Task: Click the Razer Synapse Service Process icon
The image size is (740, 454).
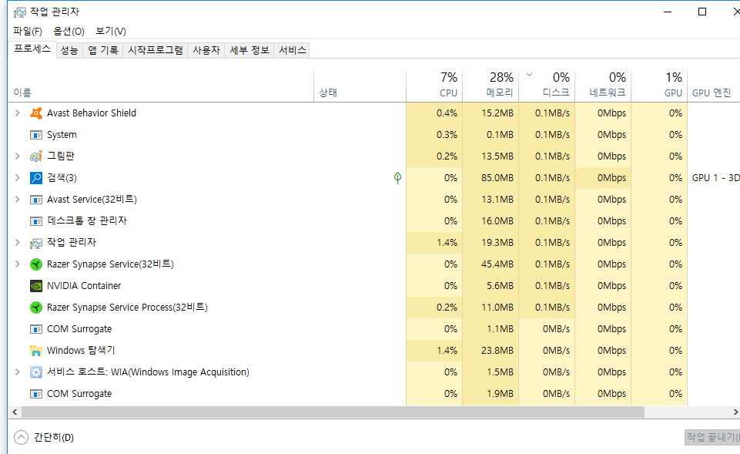Action: point(36,308)
